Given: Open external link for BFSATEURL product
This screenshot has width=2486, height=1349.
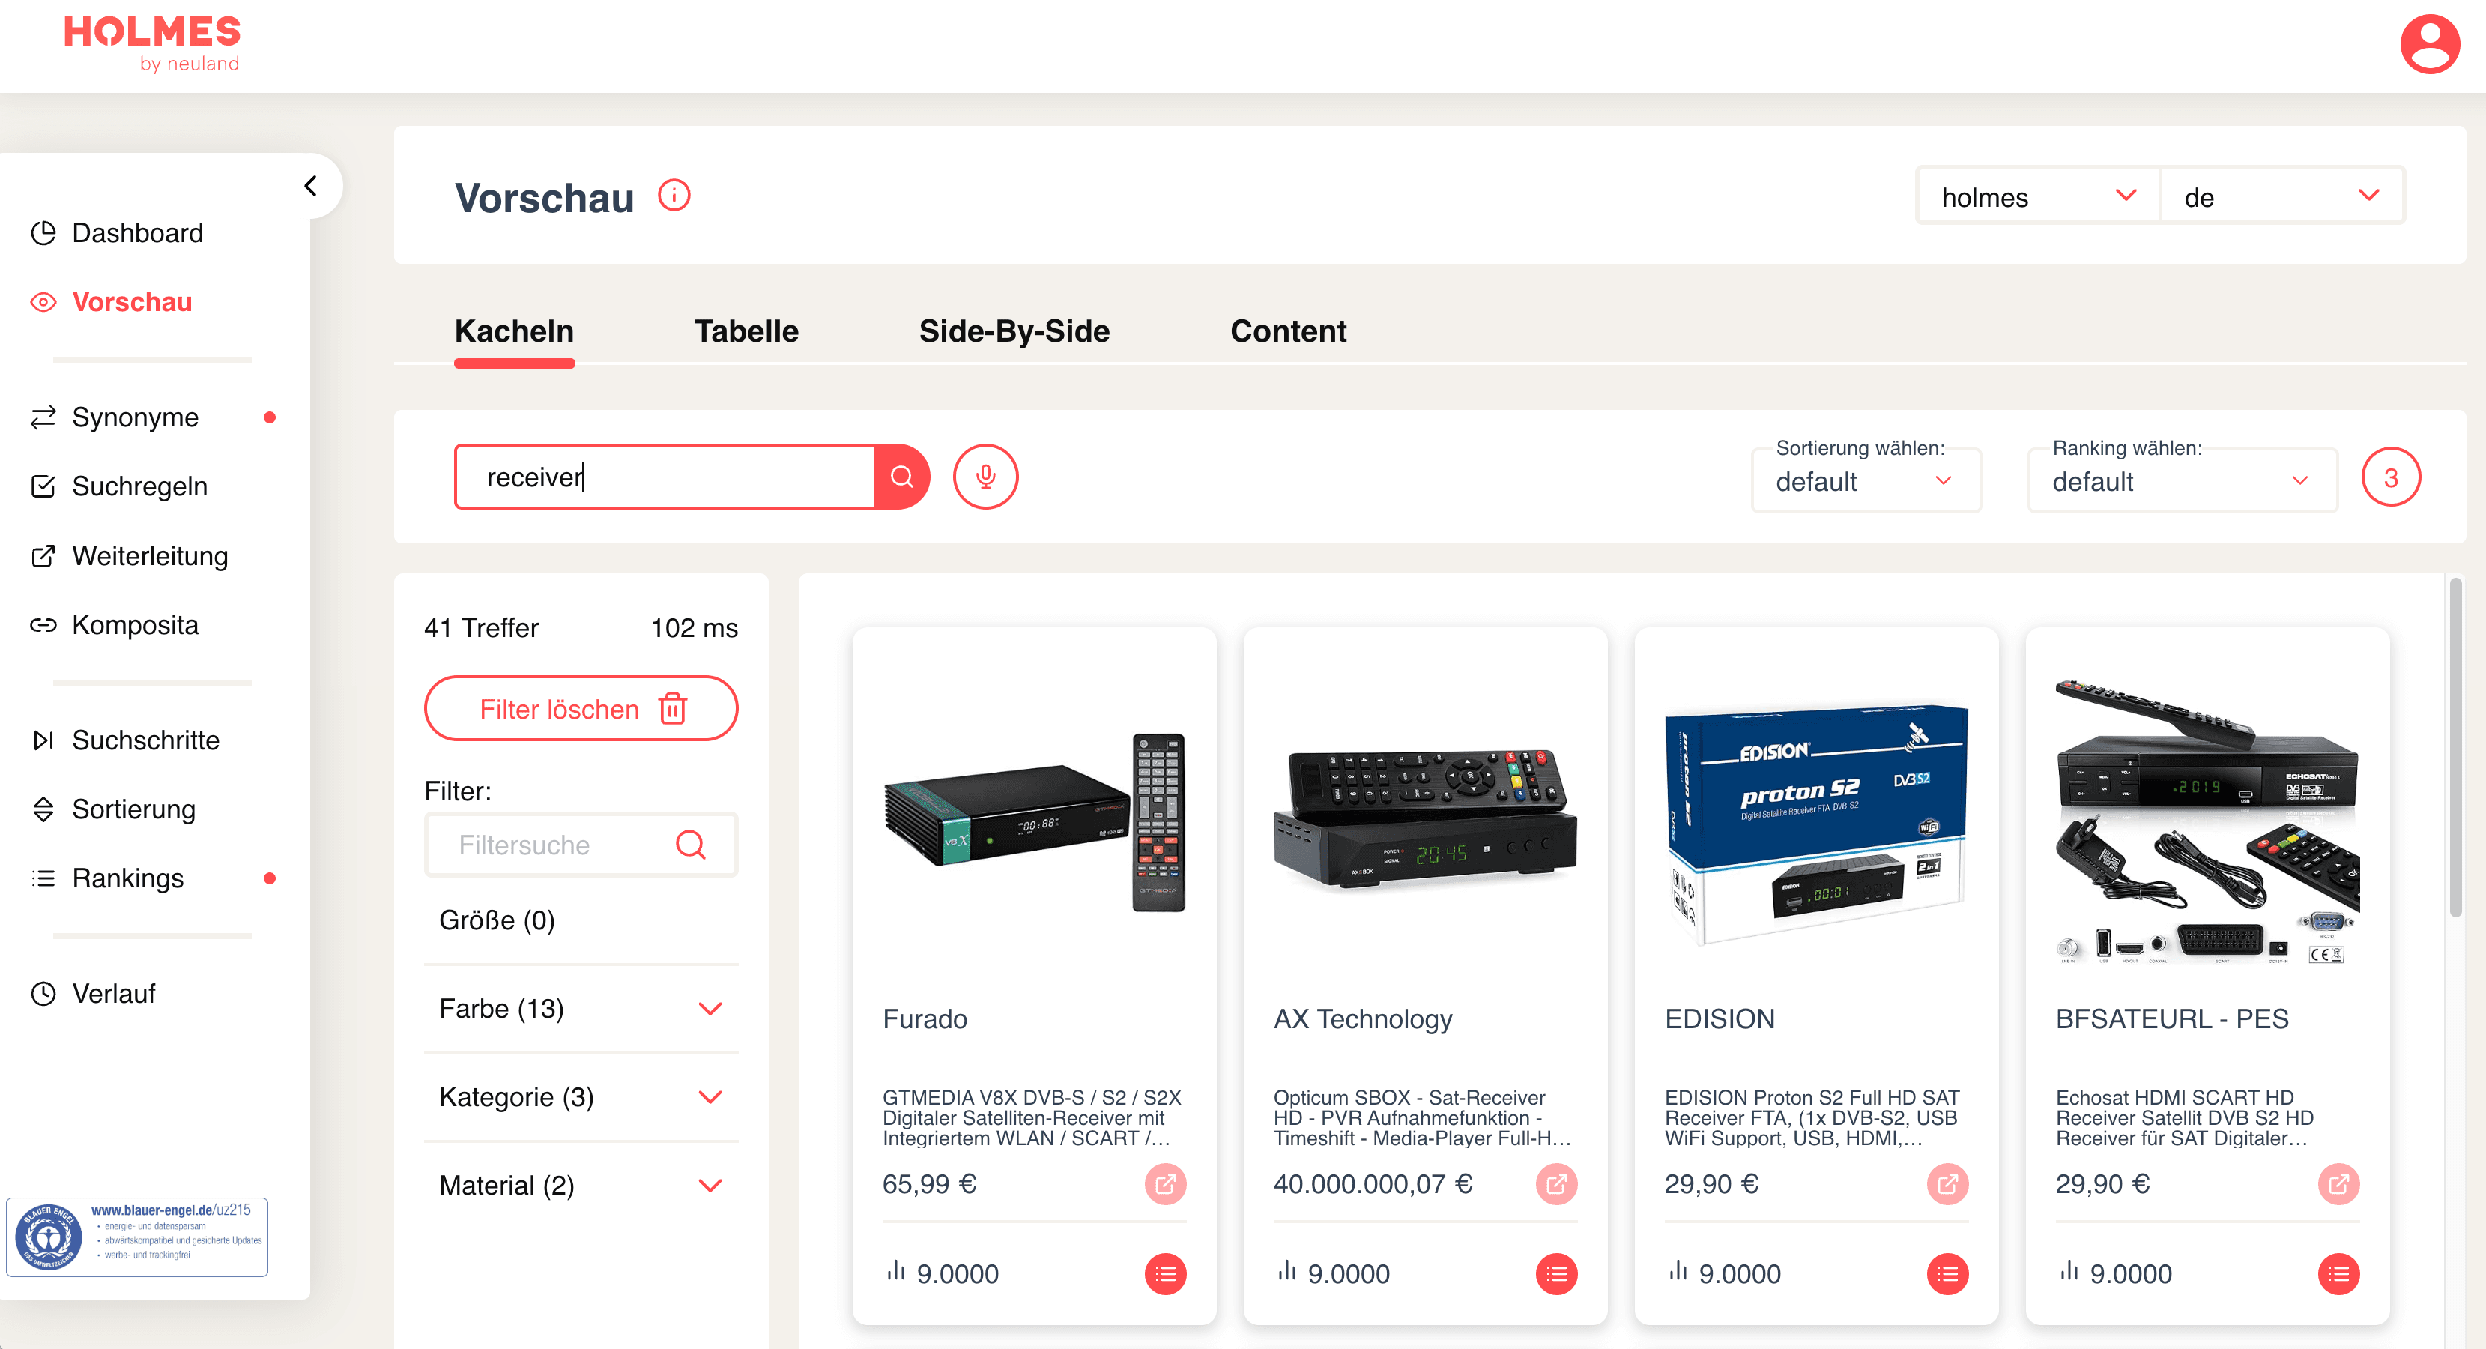Looking at the screenshot, I should pos(2338,1184).
